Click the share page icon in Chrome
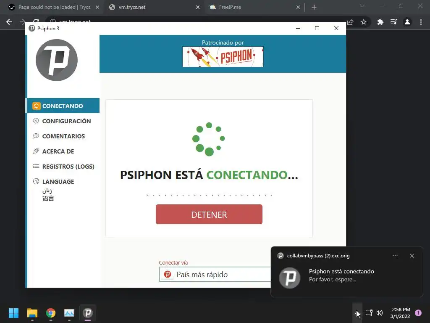Viewport: 430px width, 323px height. pyautogui.click(x=350, y=22)
